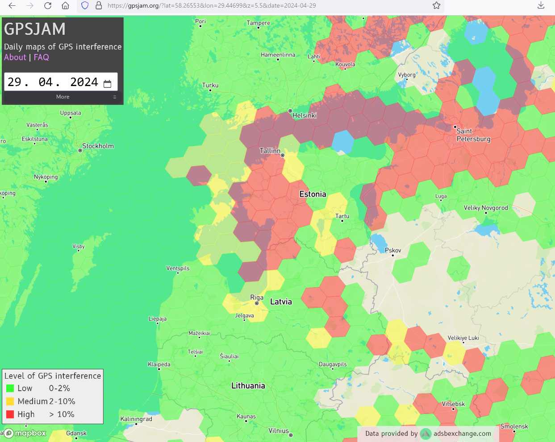Click the shield tracking protection icon
This screenshot has width=555, height=442.
tap(85, 5)
